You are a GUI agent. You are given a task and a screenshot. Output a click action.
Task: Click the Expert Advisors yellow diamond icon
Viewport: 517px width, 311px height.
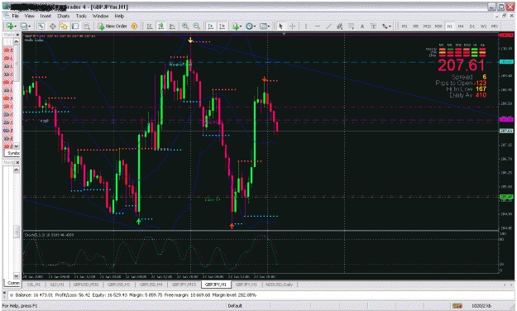[x=134, y=26]
